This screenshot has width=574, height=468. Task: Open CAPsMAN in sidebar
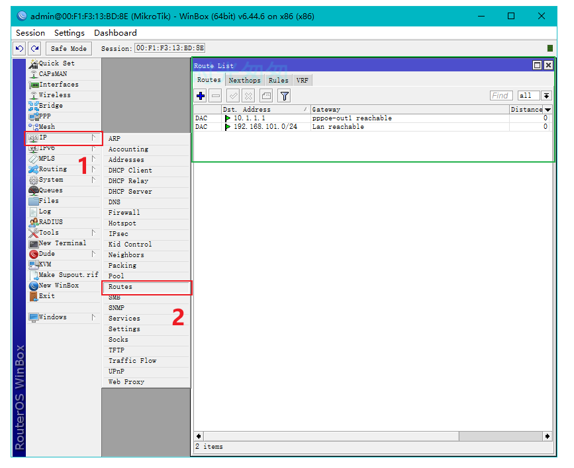click(x=64, y=74)
